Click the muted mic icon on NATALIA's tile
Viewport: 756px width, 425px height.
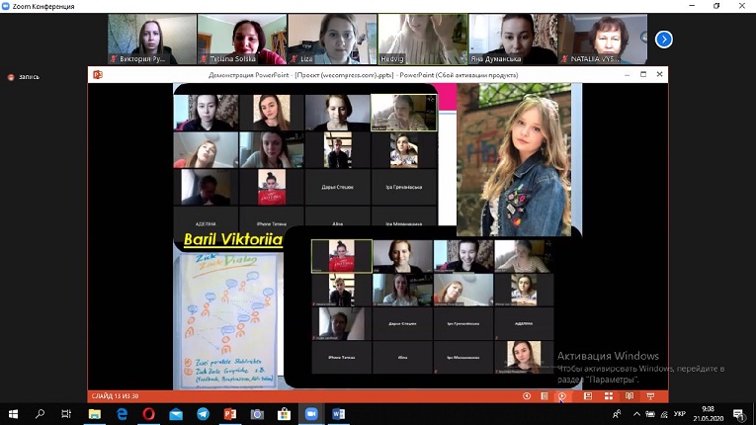point(564,59)
